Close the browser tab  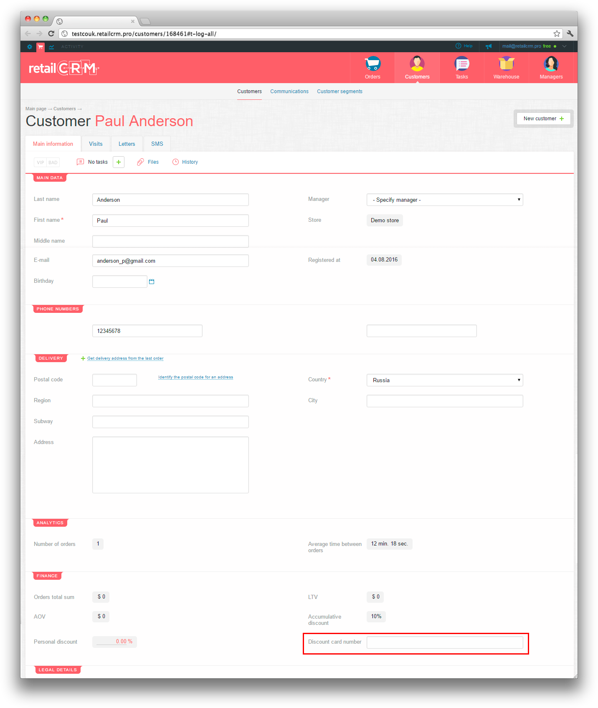[x=133, y=21]
